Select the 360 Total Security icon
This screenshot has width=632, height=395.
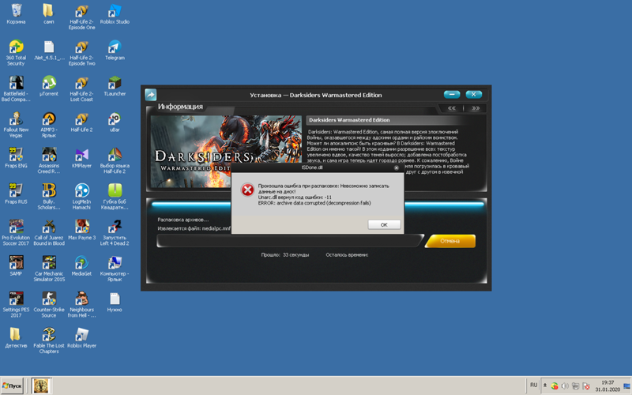click(16, 53)
